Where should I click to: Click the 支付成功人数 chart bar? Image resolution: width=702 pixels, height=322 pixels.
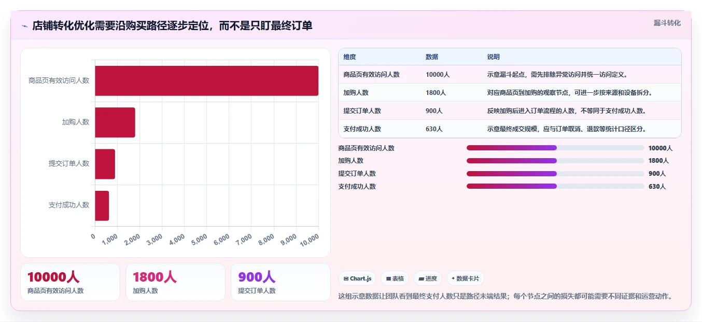(102, 205)
